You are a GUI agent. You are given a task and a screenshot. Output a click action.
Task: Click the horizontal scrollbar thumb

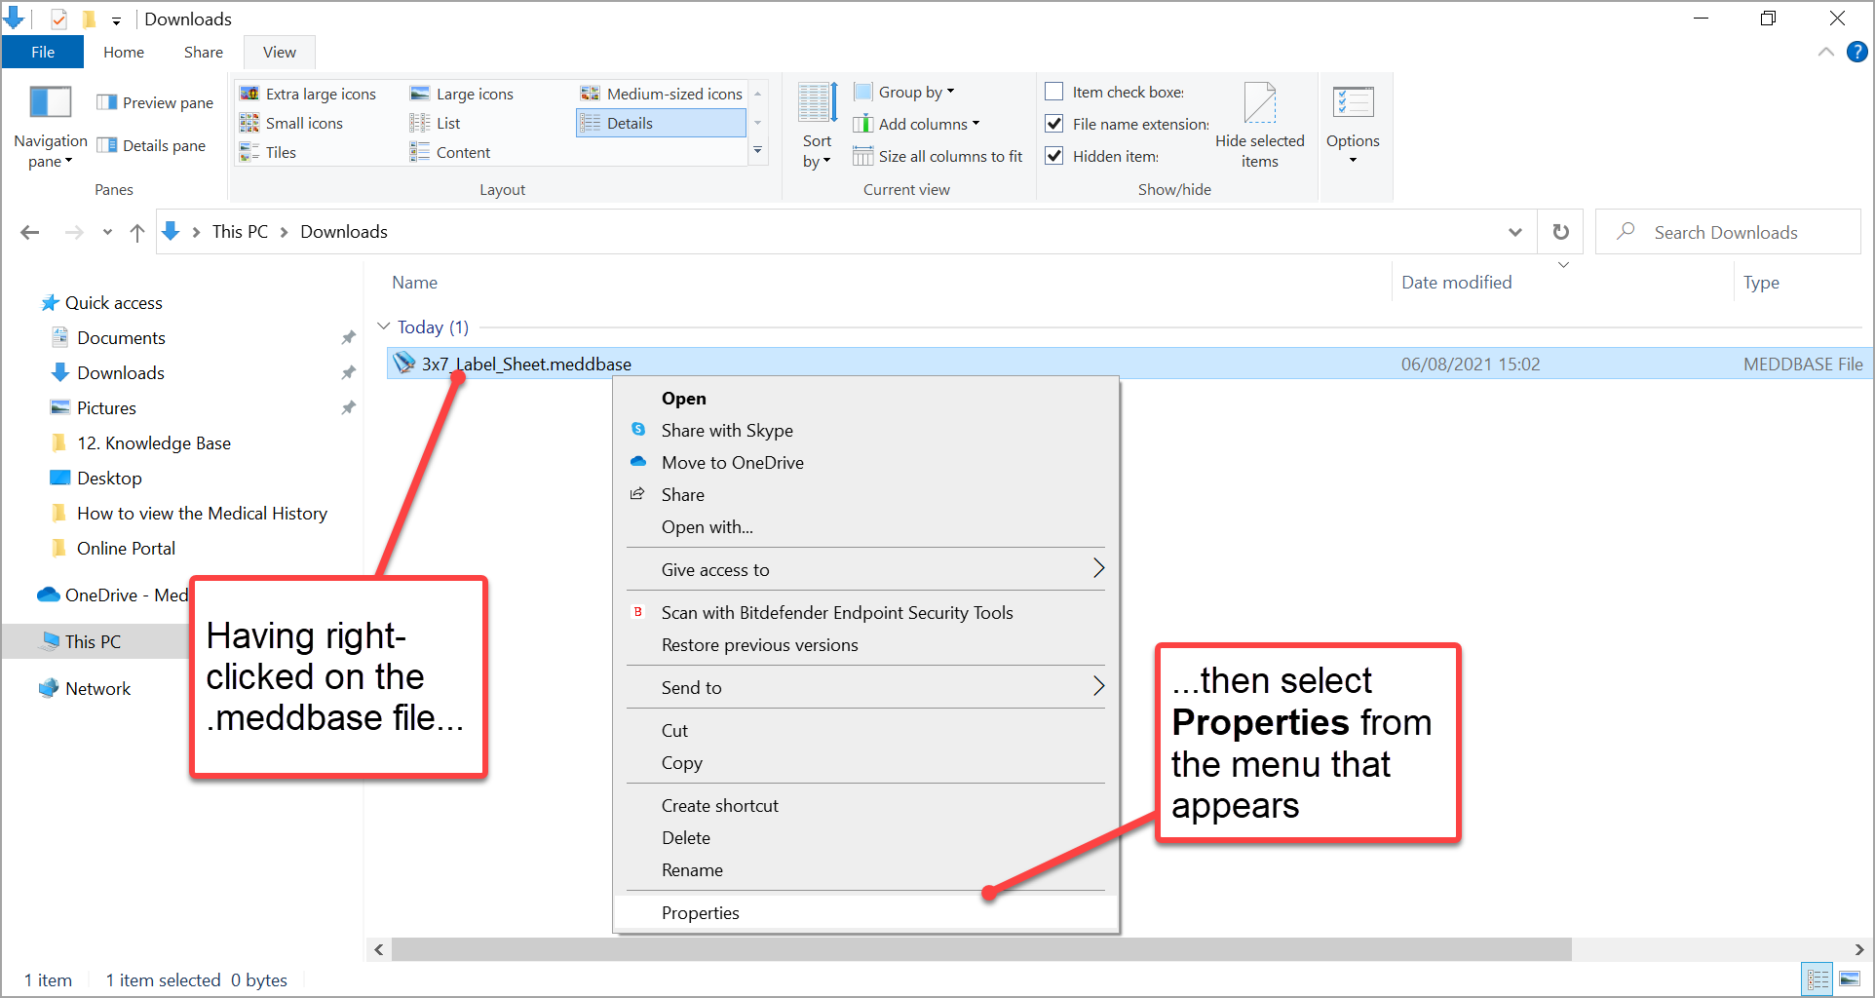[981, 949]
